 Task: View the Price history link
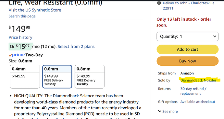20,38
